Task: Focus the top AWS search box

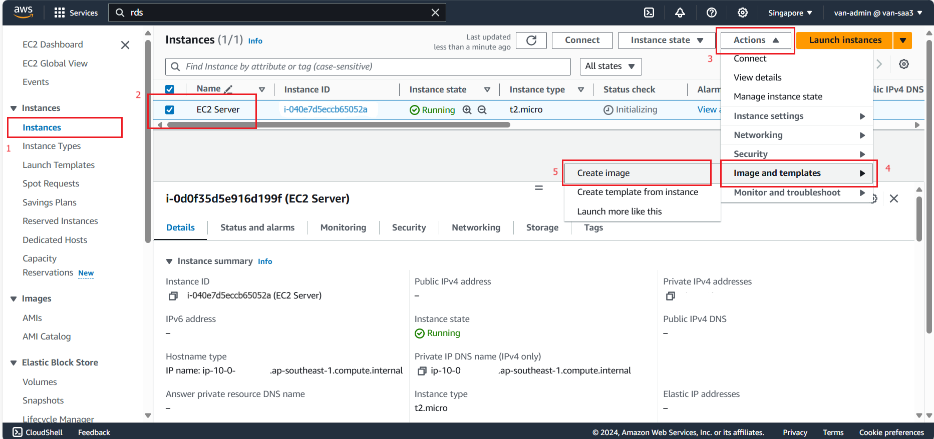Action: (277, 12)
